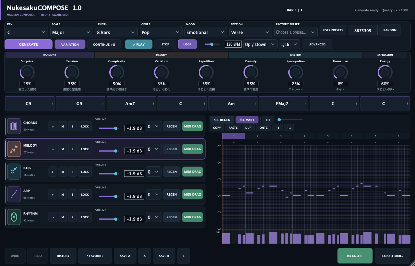
Task: Open the C9 chord options menu dots
Action: tap(52, 103)
